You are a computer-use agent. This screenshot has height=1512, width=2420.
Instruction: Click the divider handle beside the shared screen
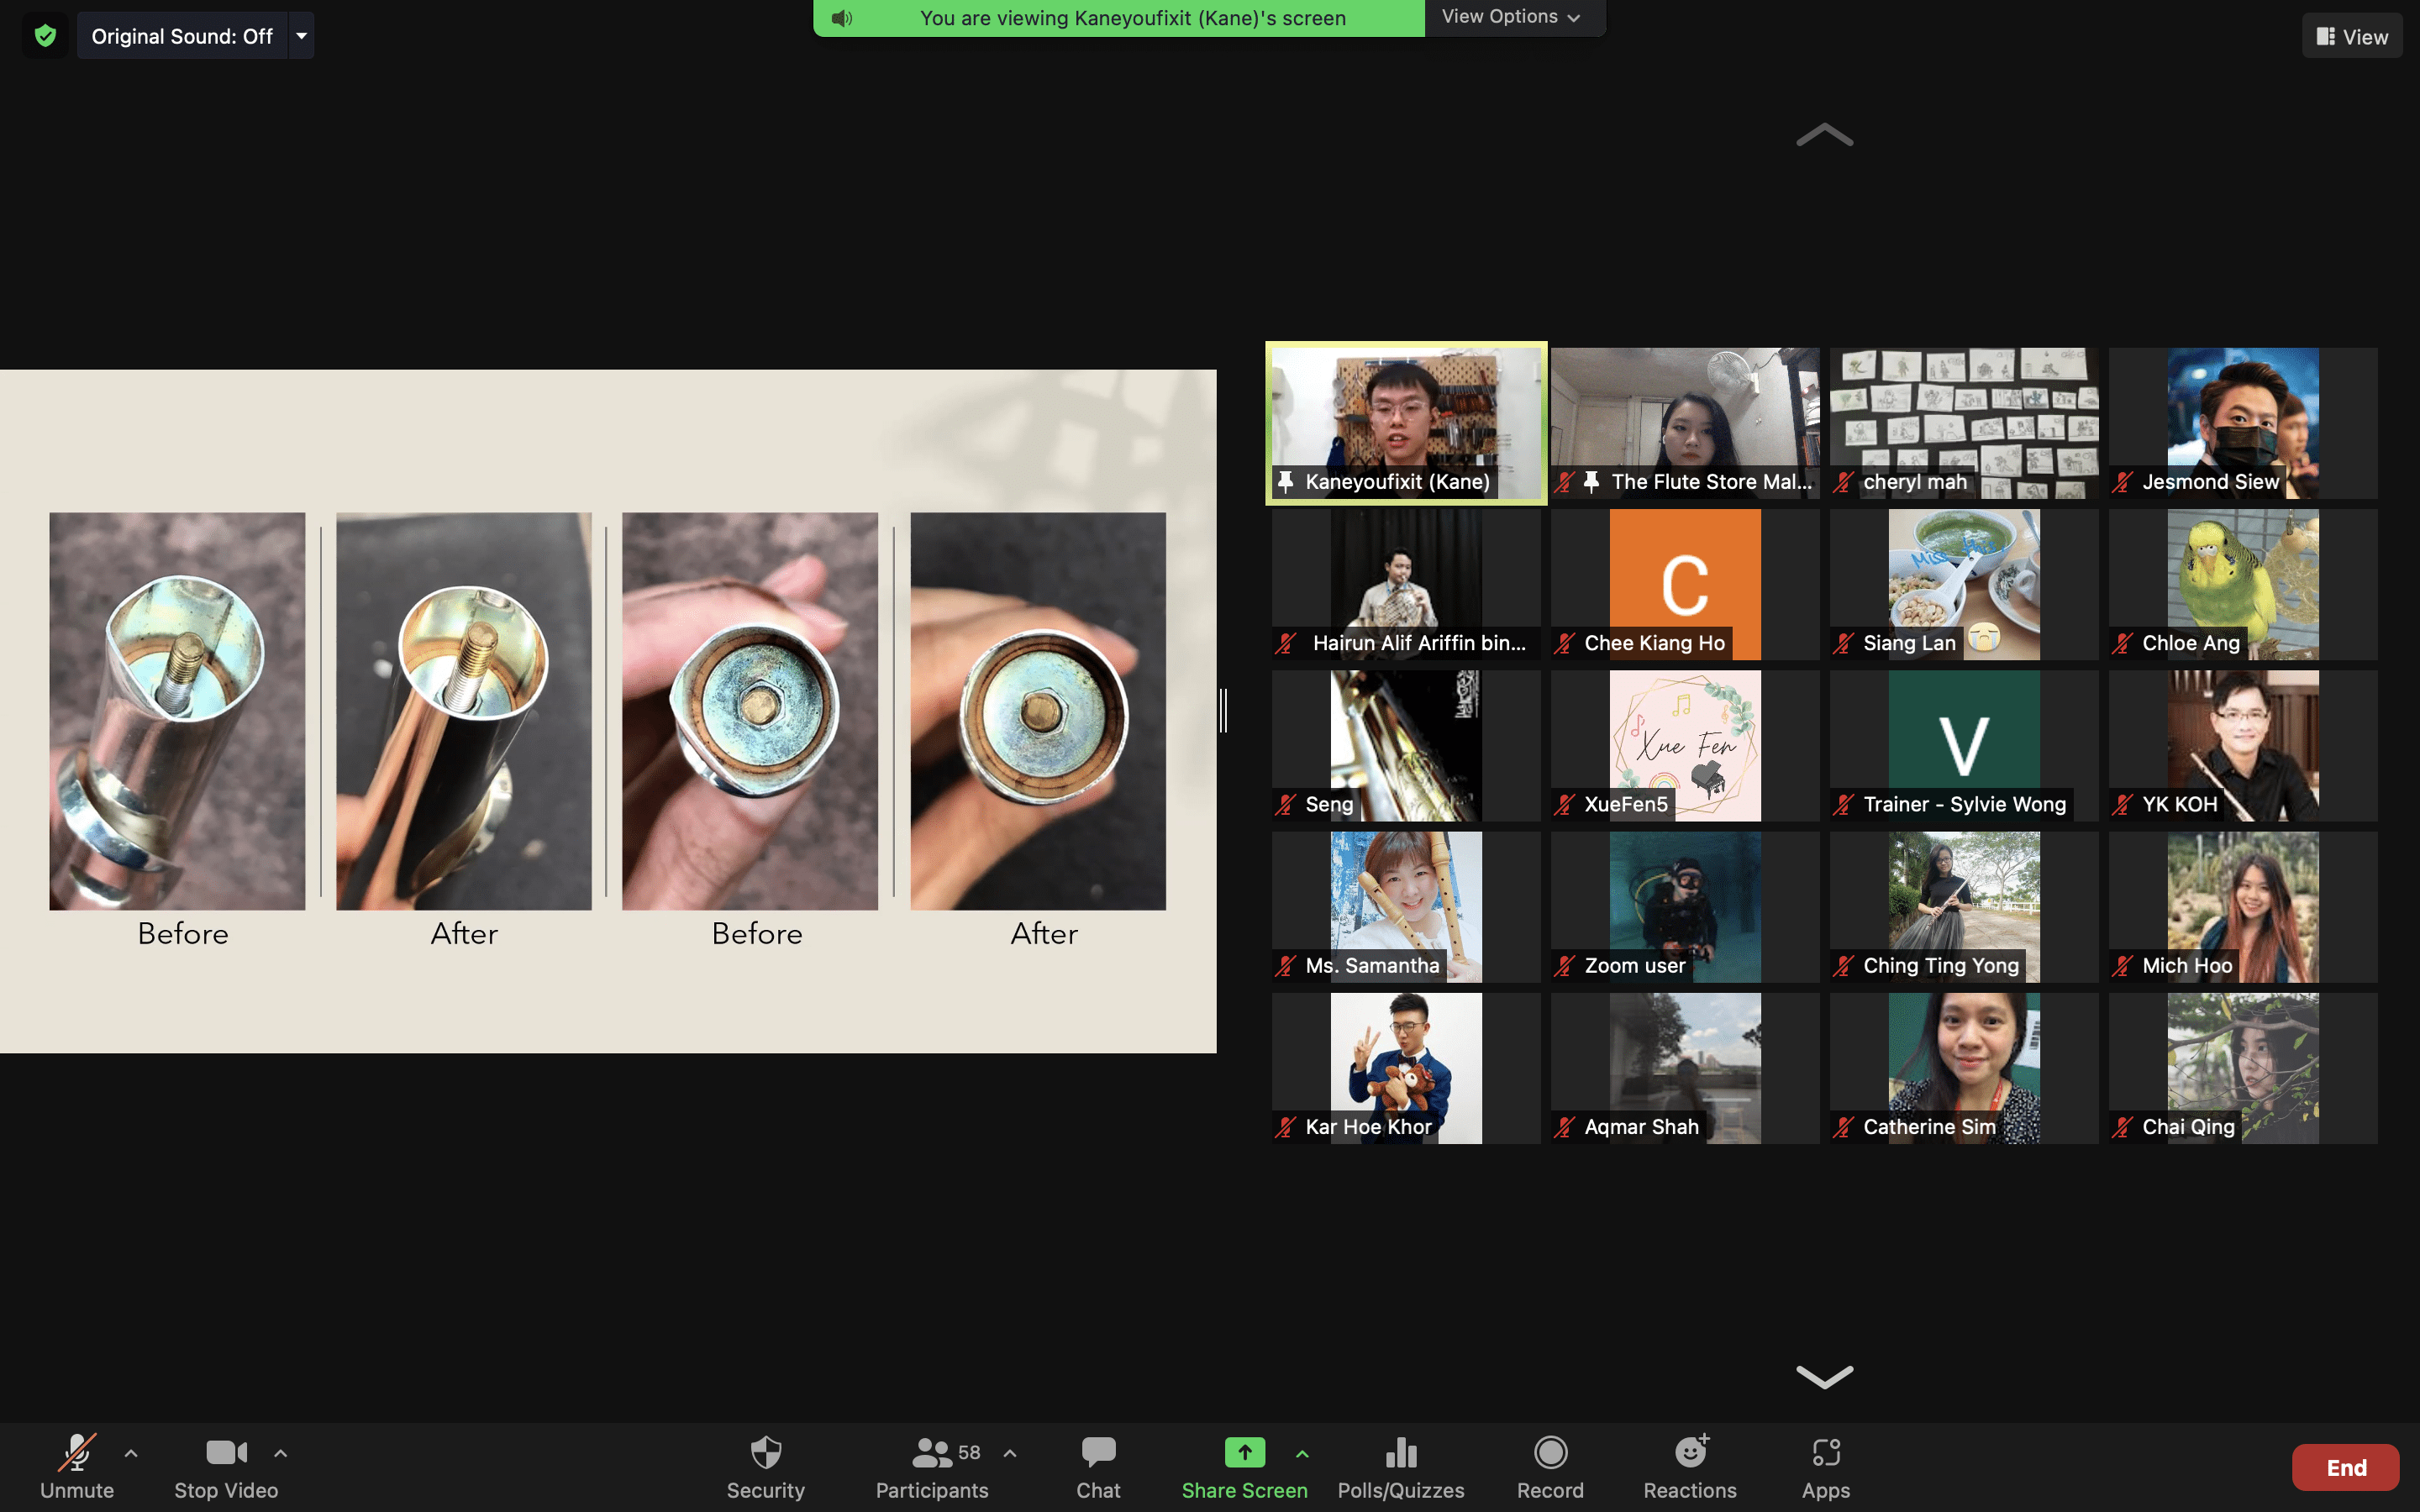click(x=1223, y=711)
